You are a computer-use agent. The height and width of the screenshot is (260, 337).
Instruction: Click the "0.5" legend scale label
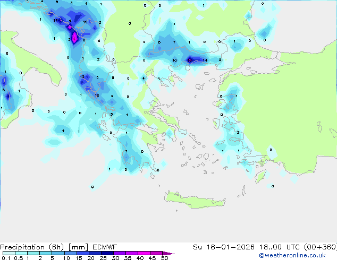(x=19, y=258)
